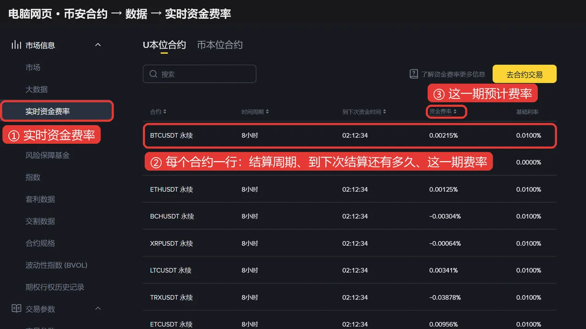Open 交割数据 sidebar item
This screenshot has height=329, width=586.
[x=40, y=221]
